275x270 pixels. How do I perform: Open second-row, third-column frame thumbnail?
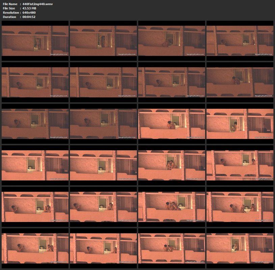[172, 82]
